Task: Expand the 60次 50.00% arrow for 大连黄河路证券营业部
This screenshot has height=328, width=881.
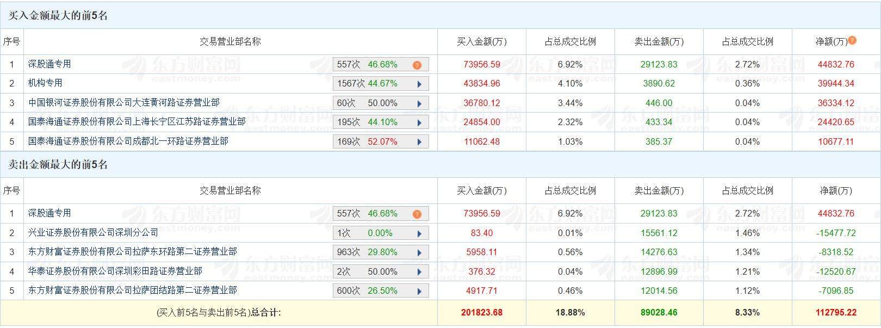Action: (x=419, y=103)
